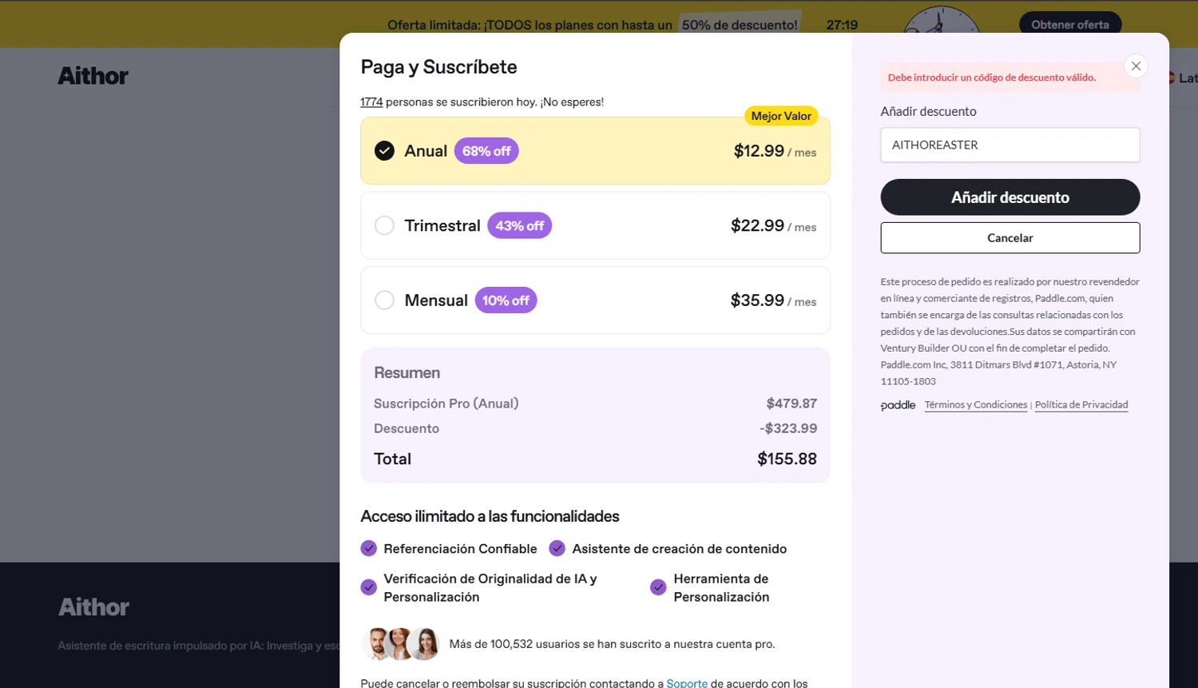Click into the discount code input field
1198x688 pixels.
click(x=1010, y=145)
